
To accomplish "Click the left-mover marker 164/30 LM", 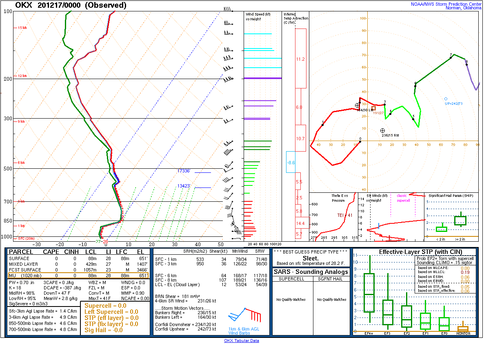I will [x=357, y=106].
